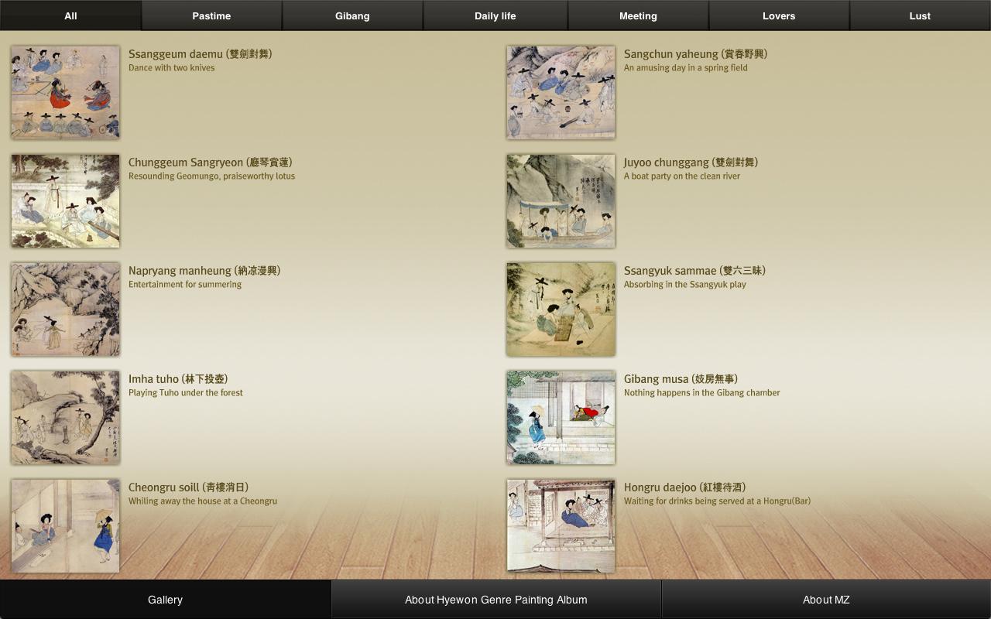Open About Hyewon Genre Painting Album
The height and width of the screenshot is (619, 991).
click(x=496, y=600)
